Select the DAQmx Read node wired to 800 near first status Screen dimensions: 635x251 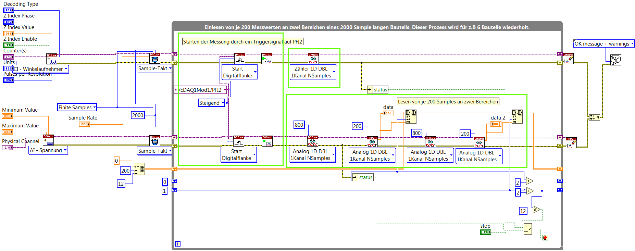[313, 141]
